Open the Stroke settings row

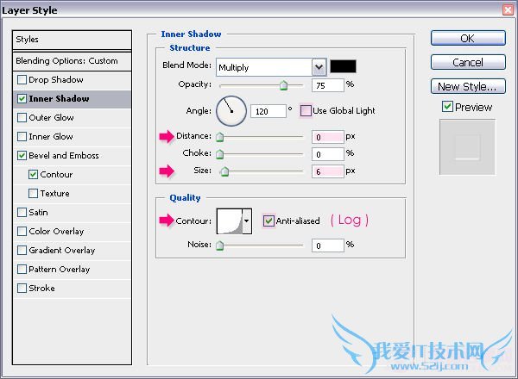[x=72, y=288]
